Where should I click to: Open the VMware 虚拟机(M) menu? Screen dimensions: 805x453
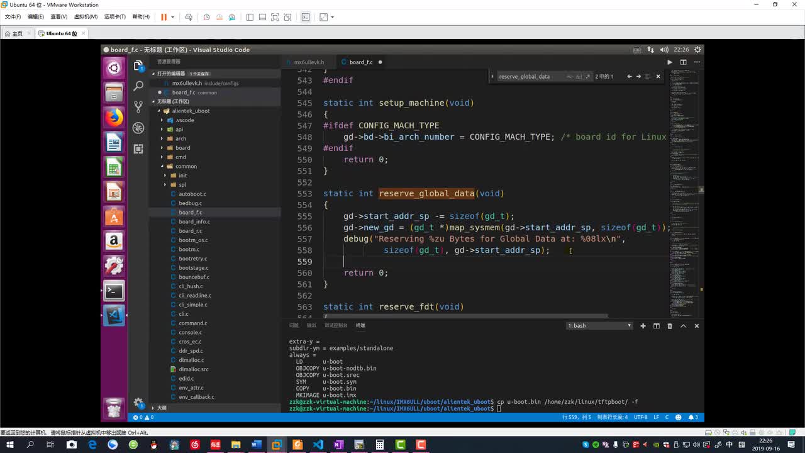86,17
